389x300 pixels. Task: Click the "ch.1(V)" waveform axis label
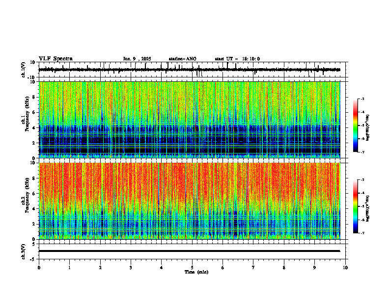pos(24,70)
